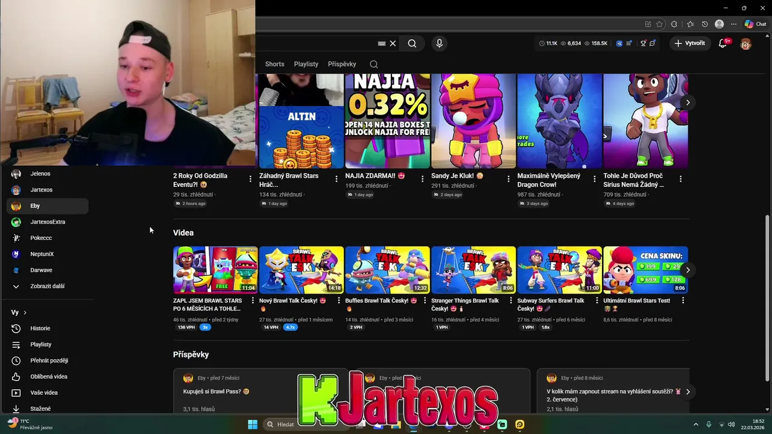Switch to the Shorts tab
The height and width of the screenshot is (434, 772).
coord(274,64)
